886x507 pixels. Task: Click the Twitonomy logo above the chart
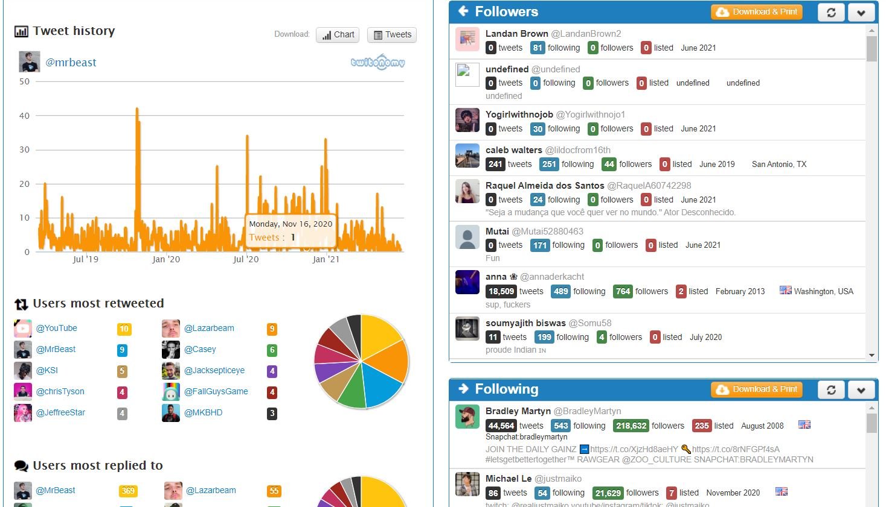pyautogui.click(x=377, y=62)
